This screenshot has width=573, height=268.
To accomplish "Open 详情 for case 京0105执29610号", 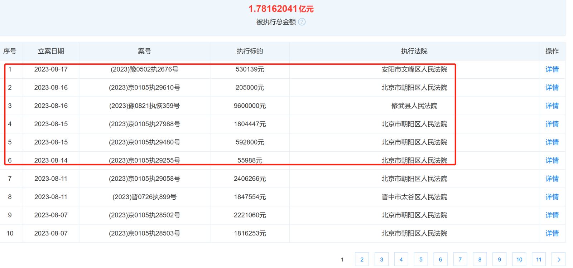I will click(552, 88).
